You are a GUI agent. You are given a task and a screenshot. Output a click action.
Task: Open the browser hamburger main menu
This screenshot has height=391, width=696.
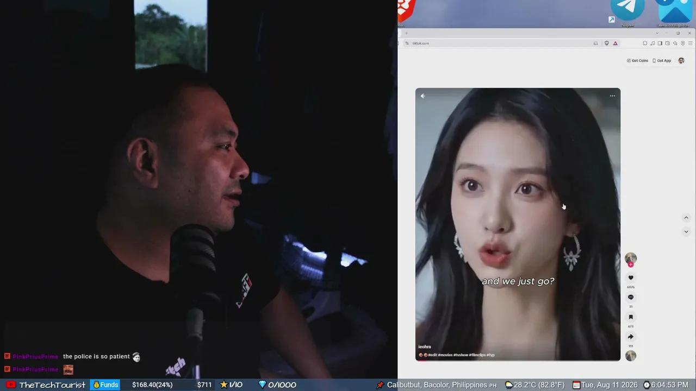coord(691,43)
